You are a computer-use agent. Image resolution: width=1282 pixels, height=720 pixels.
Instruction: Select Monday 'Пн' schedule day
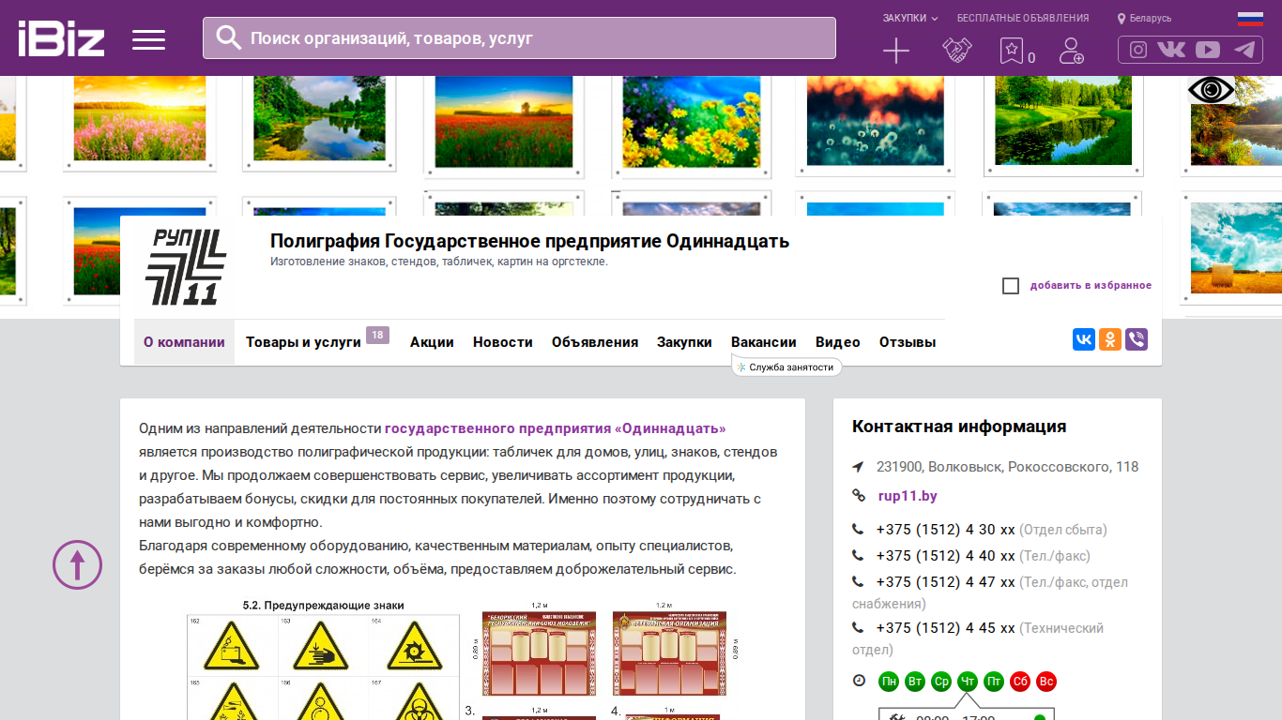point(889,682)
